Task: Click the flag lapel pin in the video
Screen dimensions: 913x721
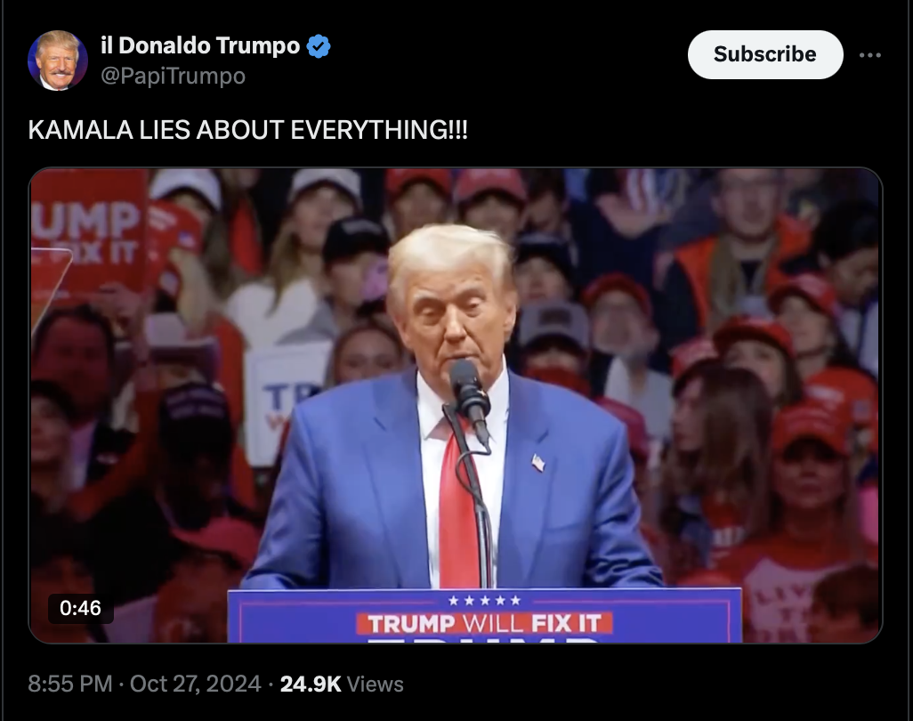Action: pos(538,463)
